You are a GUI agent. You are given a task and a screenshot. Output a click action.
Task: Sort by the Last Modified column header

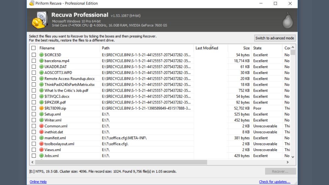(211, 48)
